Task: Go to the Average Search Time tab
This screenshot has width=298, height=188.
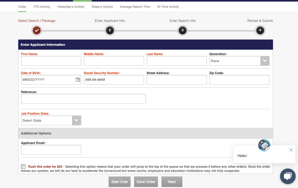Action: point(135,7)
